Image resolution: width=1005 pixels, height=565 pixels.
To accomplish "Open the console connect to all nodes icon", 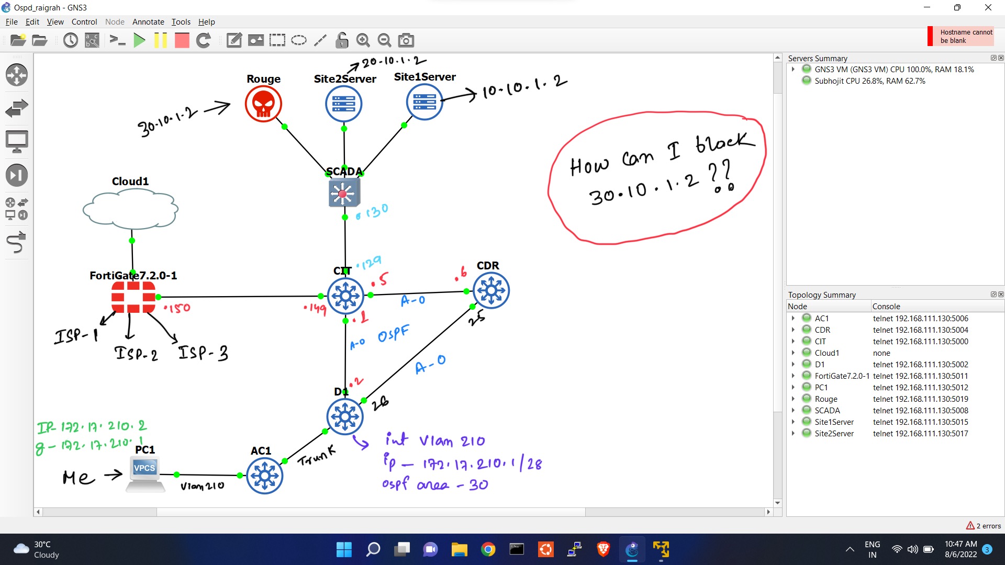I will point(117,40).
